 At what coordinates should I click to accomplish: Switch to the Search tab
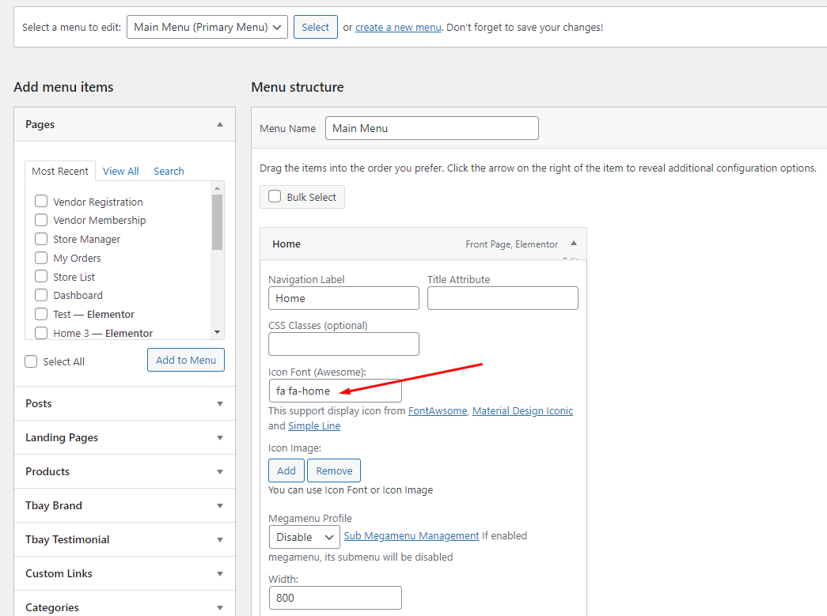point(169,172)
